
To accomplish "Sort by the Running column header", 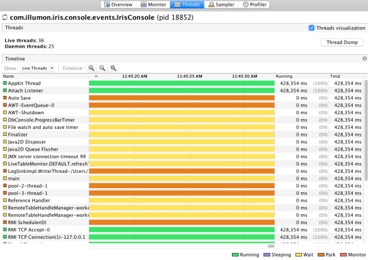I will point(301,76).
